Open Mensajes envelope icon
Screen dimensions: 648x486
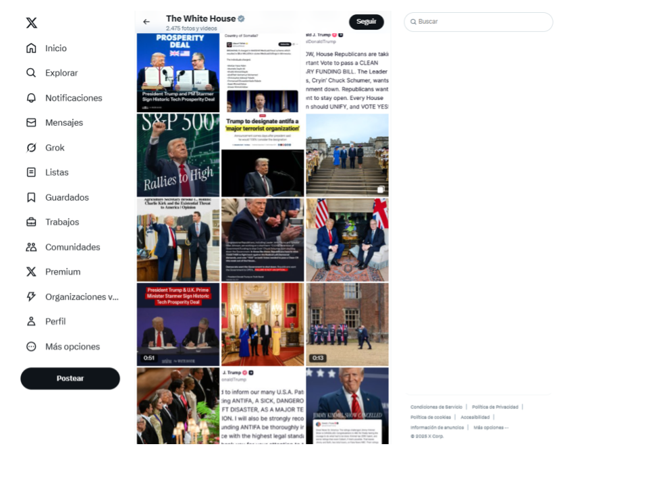[31, 123]
